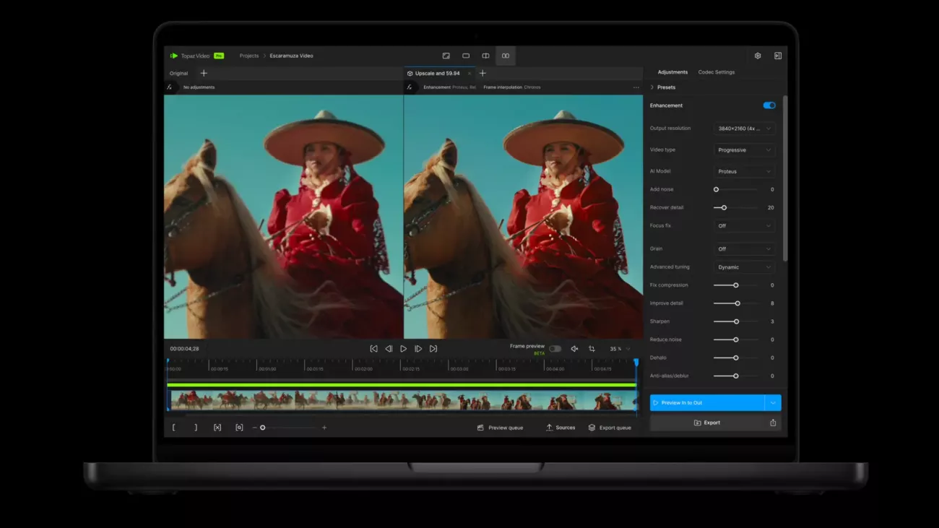This screenshot has width=939, height=528.
Task: Select the side-by-side comparison view icon
Action: click(x=506, y=56)
